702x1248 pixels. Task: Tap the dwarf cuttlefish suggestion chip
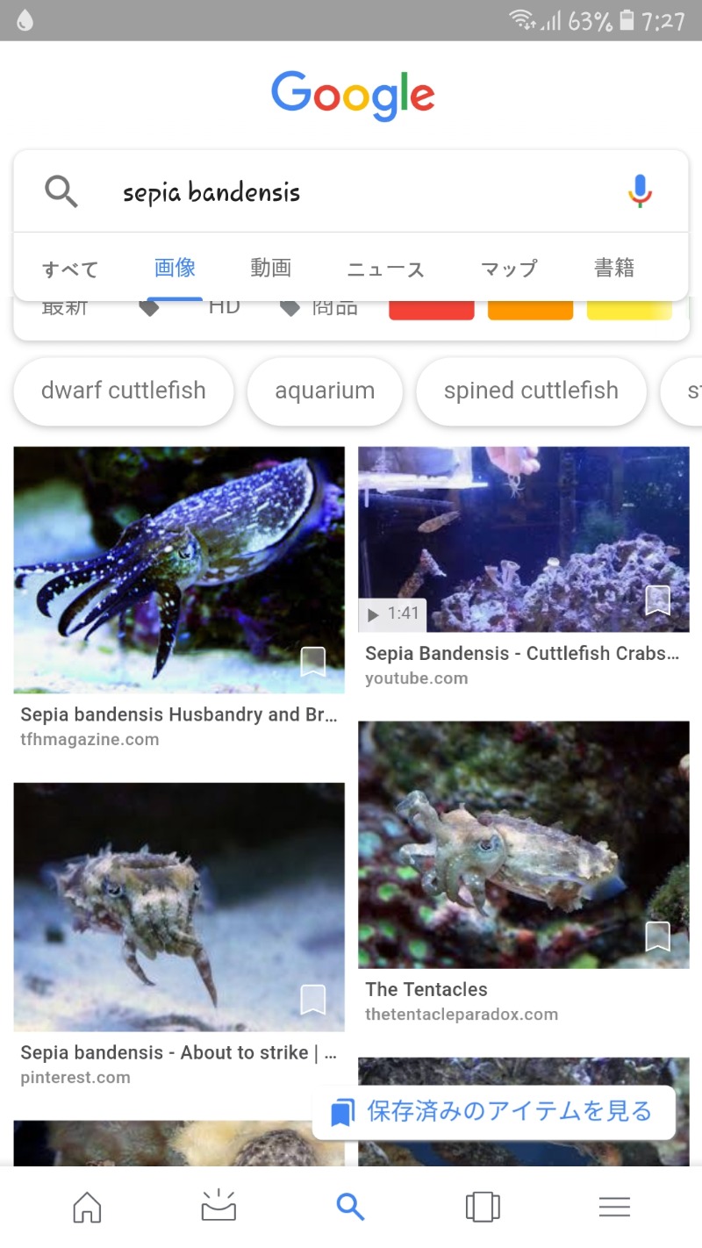124,391
